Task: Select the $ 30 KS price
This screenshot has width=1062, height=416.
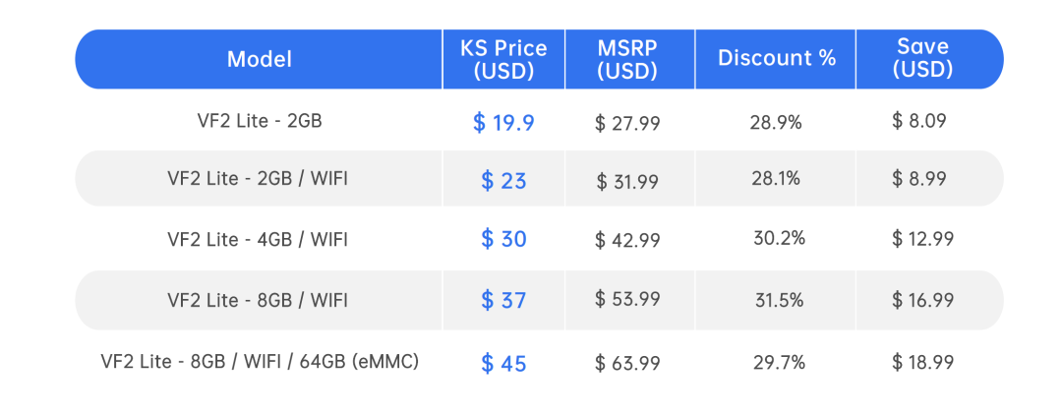Action: coord(503,239)
